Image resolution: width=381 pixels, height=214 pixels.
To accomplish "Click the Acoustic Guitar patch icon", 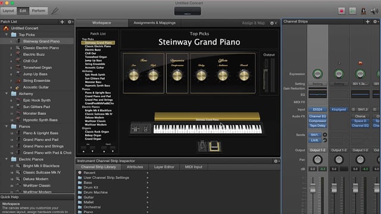I will [17, 87].
